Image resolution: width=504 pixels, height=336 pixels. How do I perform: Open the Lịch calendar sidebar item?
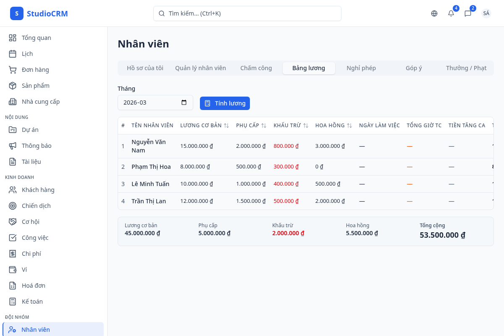[27, 54]
